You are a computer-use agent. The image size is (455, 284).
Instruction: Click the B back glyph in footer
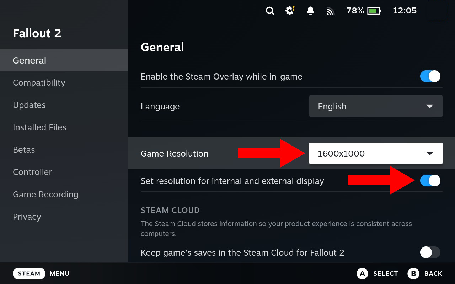pos(413,273)
